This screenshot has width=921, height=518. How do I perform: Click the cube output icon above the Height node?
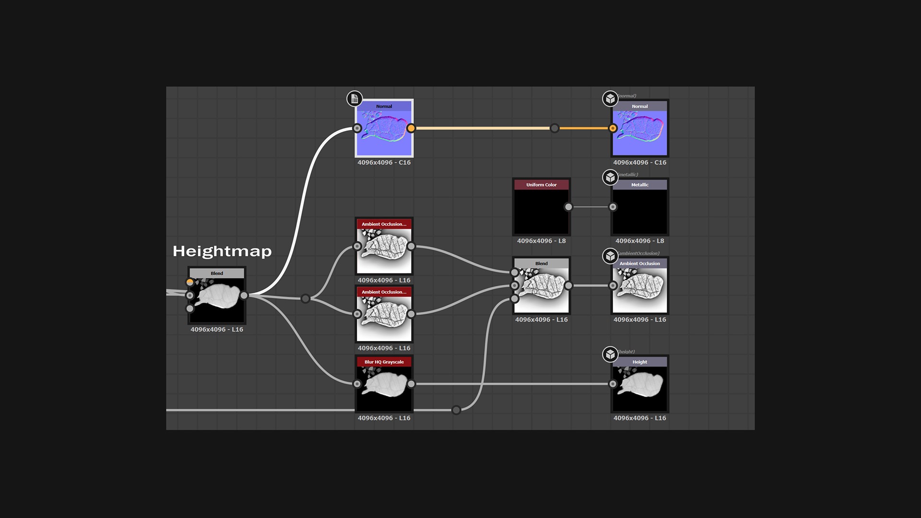coord(610,354)
